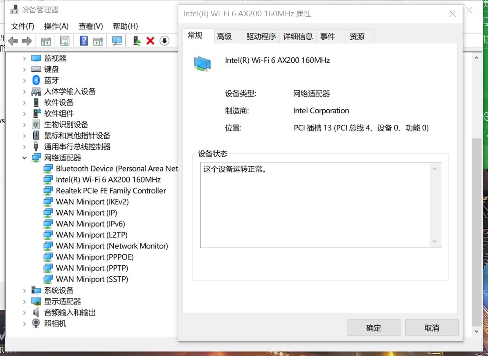Screen dimensions: 488x356
Task: Switch to the 驱动程序 tab
Action: 261,36
